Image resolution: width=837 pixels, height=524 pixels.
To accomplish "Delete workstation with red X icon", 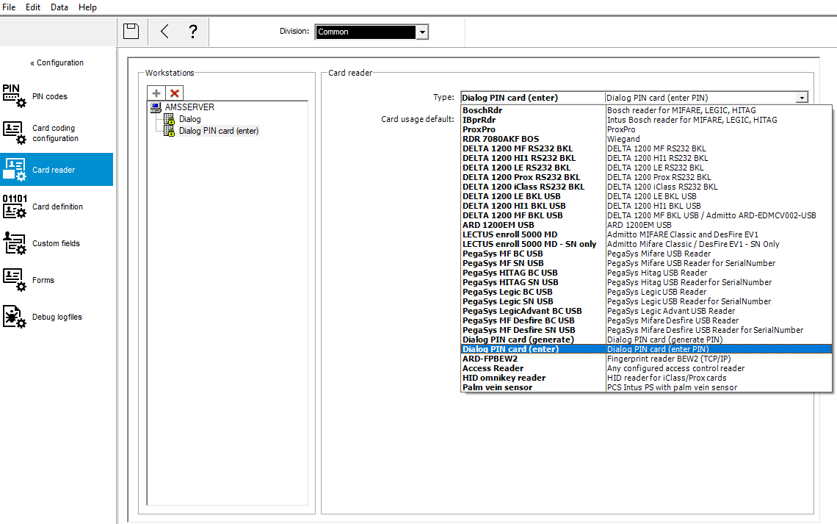I will tap(174, 93).
